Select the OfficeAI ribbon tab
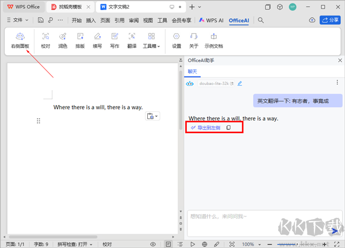 [x=239, y=21]
